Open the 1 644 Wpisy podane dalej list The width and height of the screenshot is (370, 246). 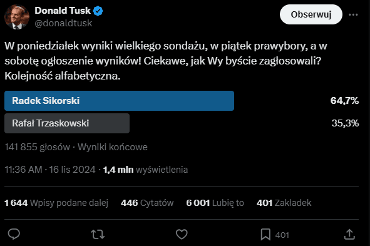pos(56,203)
